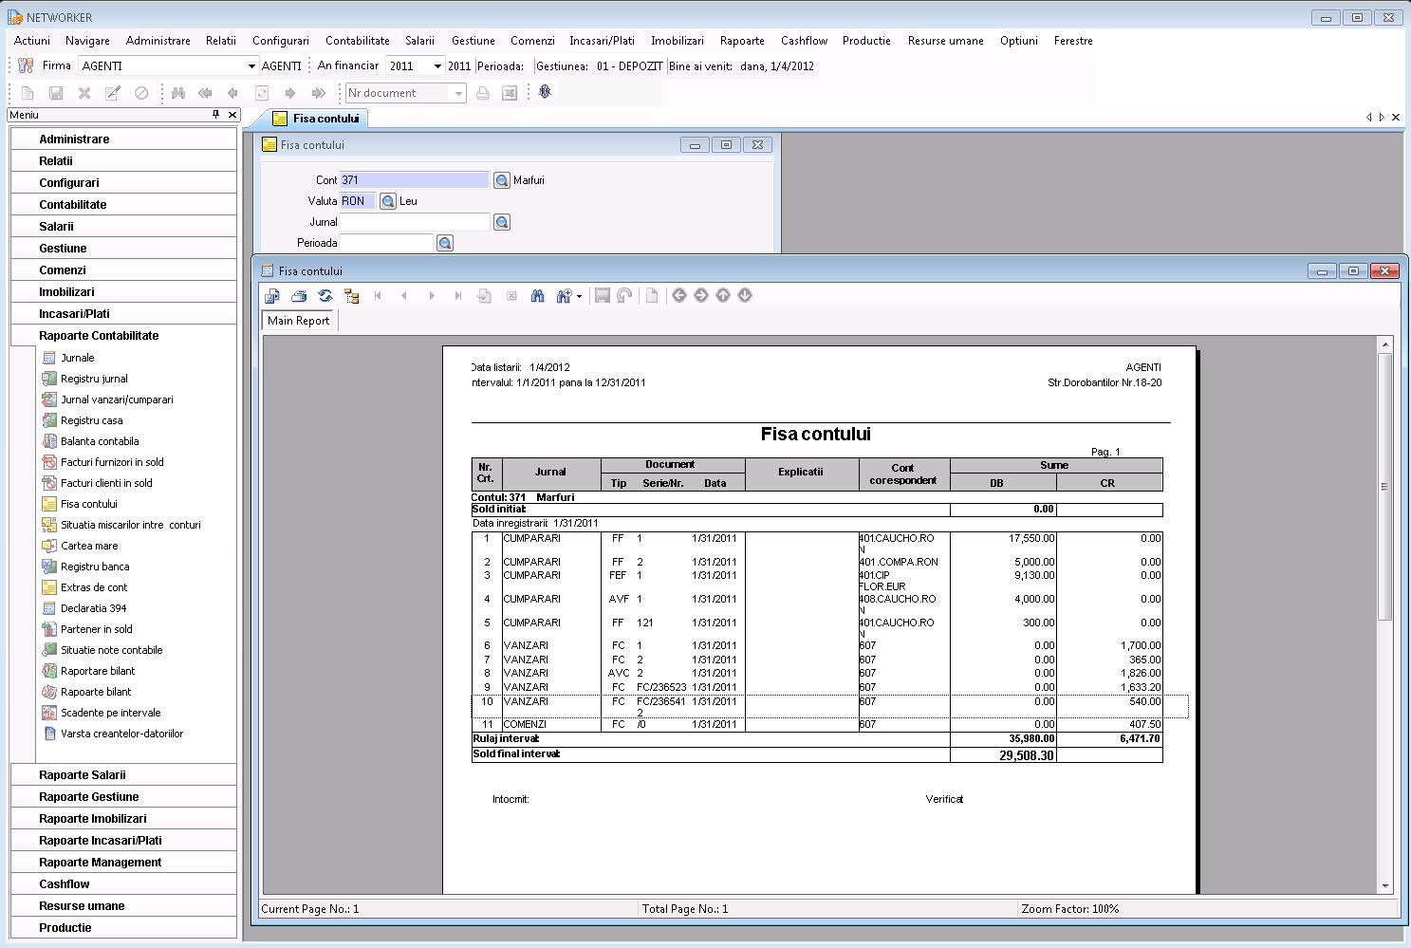Select the Export to Excel icon in main toolbar
The height and width of the screenshot is (948, 1411).
pos(511,92)
